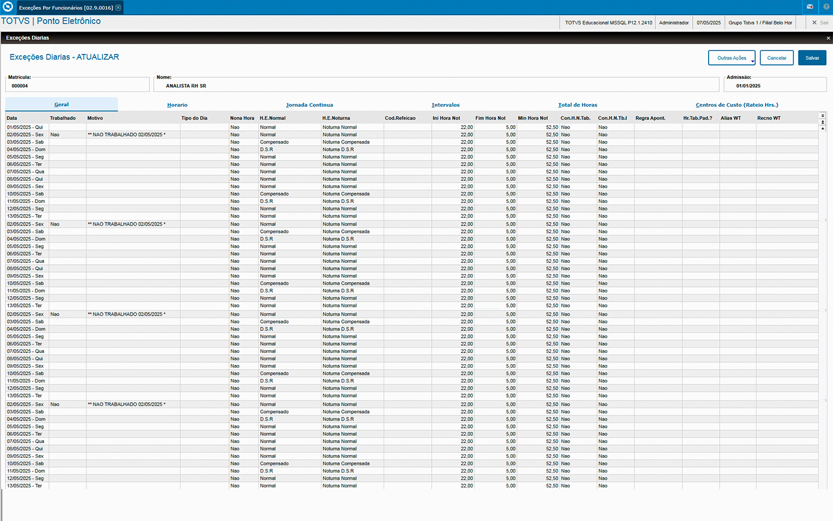This screenshot has height=521, width=833.
Task: Click the TOTVS logo icon
Action: pos(7,7)
